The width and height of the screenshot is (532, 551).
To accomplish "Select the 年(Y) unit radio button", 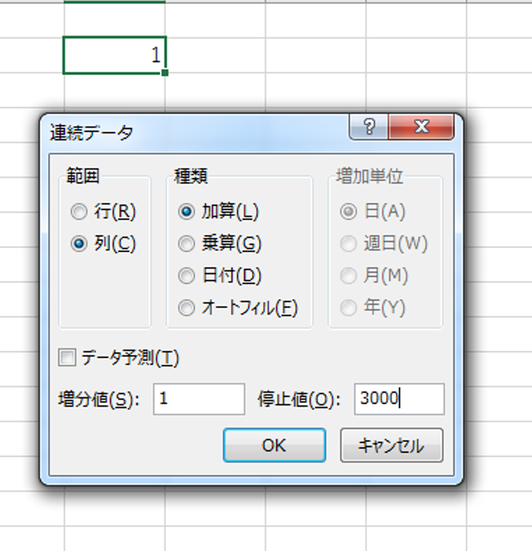I will point(348,308).
